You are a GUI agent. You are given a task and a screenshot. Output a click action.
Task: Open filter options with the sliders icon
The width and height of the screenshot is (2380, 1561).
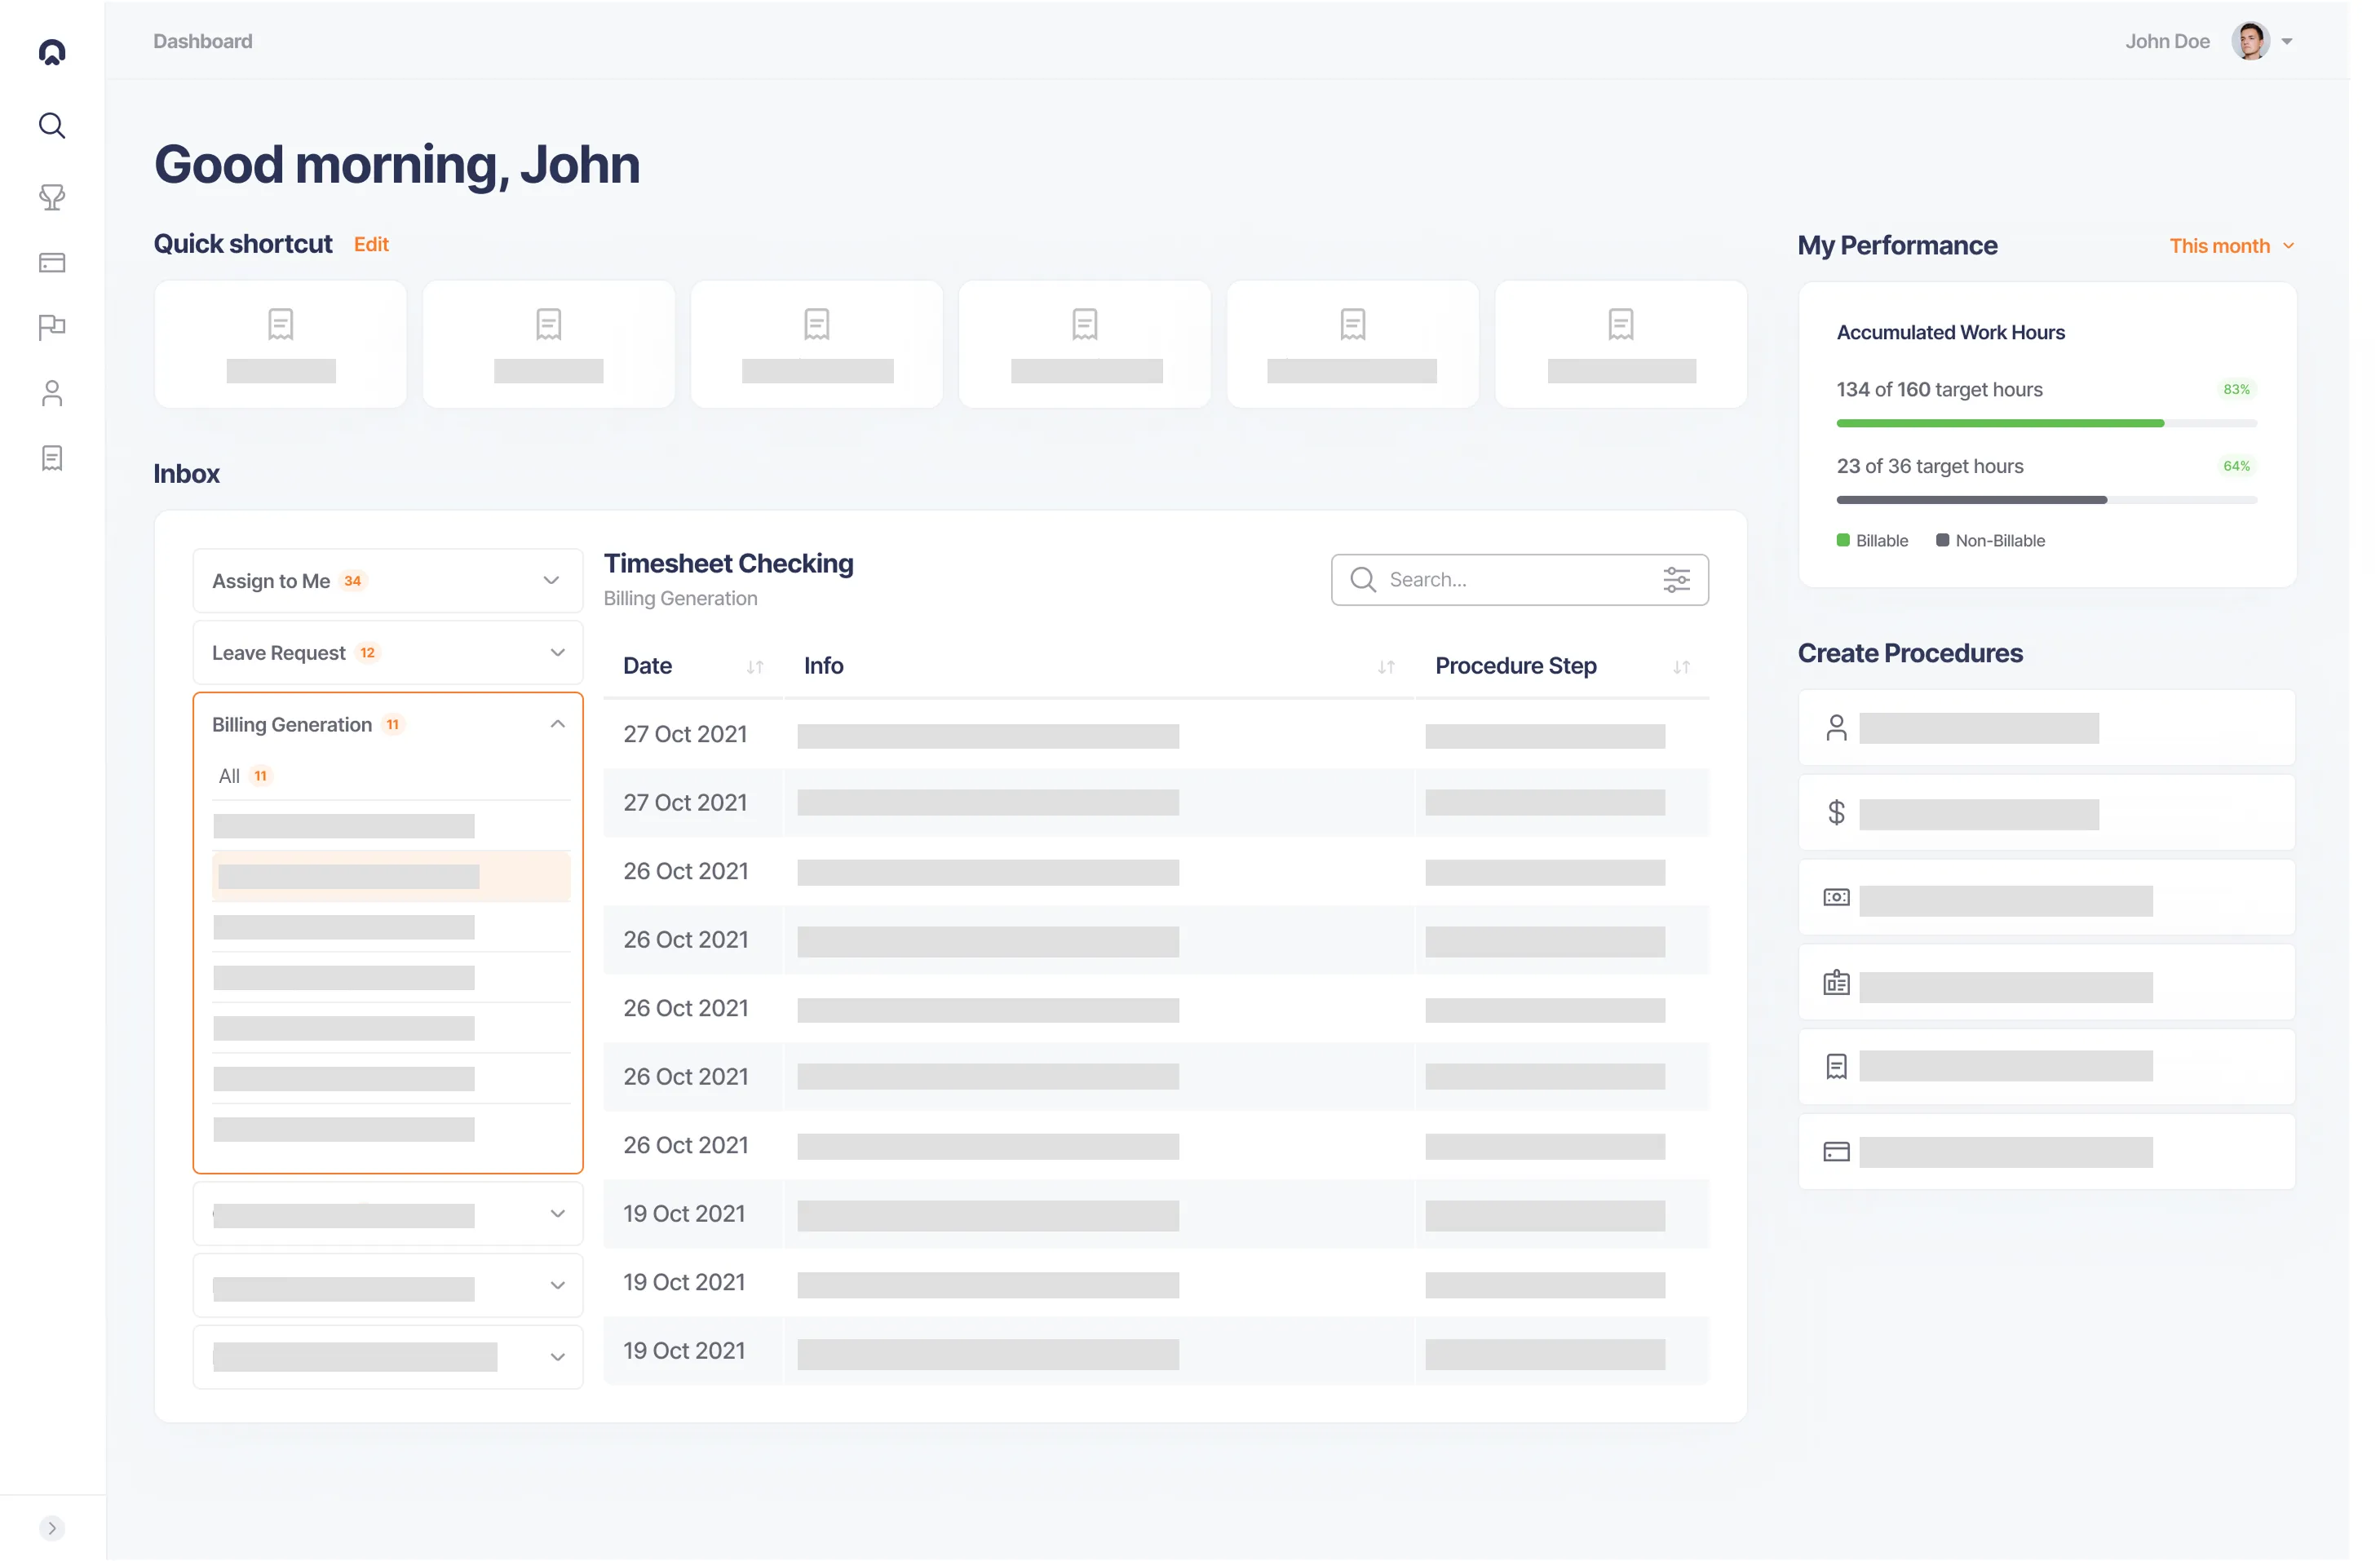click(1677, 579)
